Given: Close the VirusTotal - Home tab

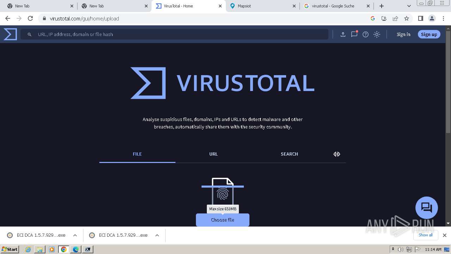Looking at the screenshot, I should tap(220, 6).
